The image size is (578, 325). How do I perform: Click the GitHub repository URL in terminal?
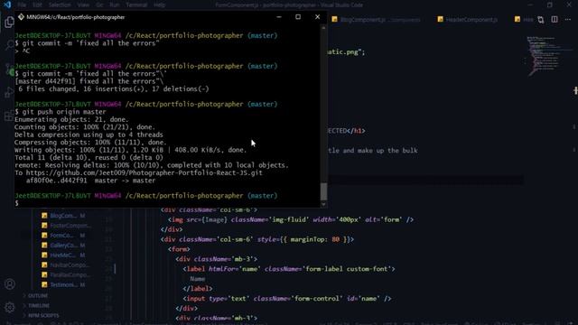tap(144, 172)
